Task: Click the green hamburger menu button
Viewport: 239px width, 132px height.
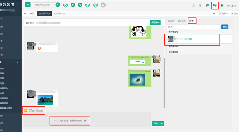Action: tap(28, 5)
